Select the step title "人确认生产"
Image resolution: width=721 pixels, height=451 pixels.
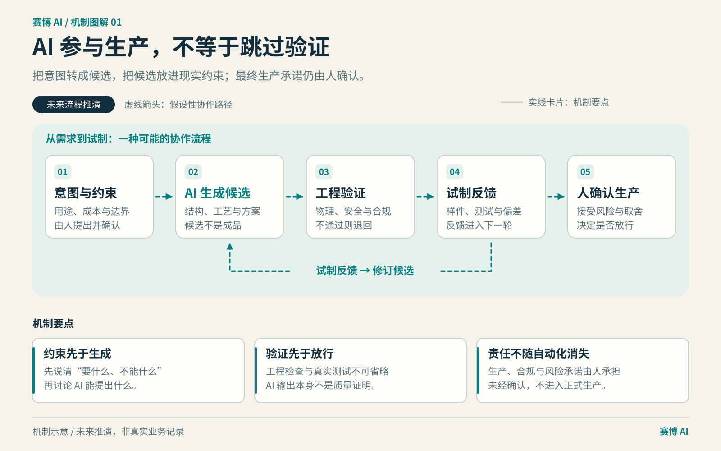(608, 193)
